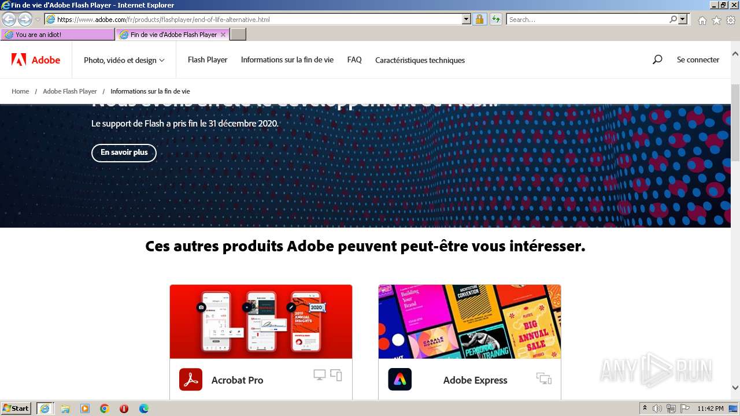740x416 pixels.
Task: Launch Opera from taskbar
Action: point(124,408)
